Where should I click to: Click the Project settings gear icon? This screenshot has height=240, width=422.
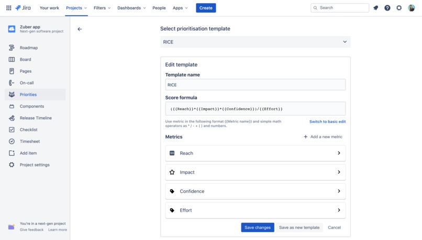pyautogui.click(x=12, y=165)
